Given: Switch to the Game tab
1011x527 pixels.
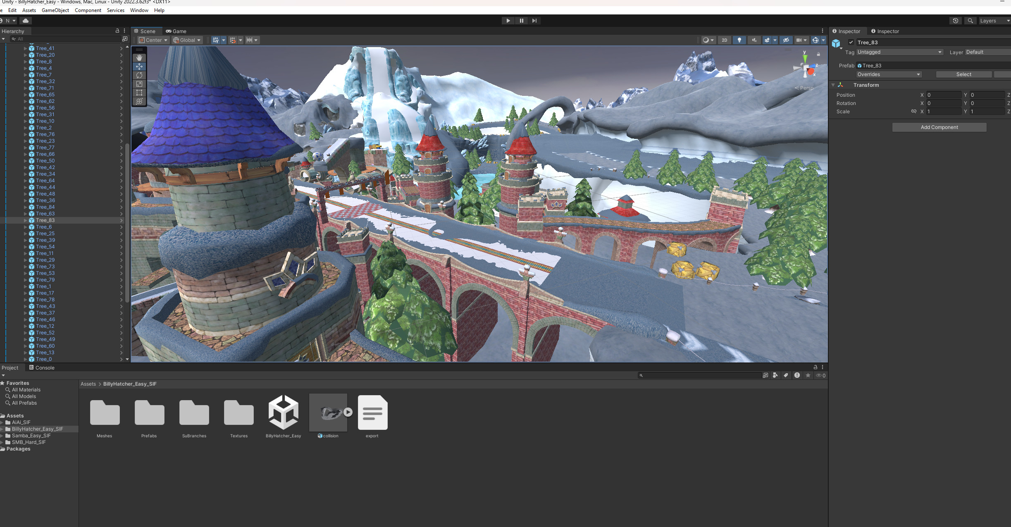Looking at the screenshot, I should [x=176, y=31].
